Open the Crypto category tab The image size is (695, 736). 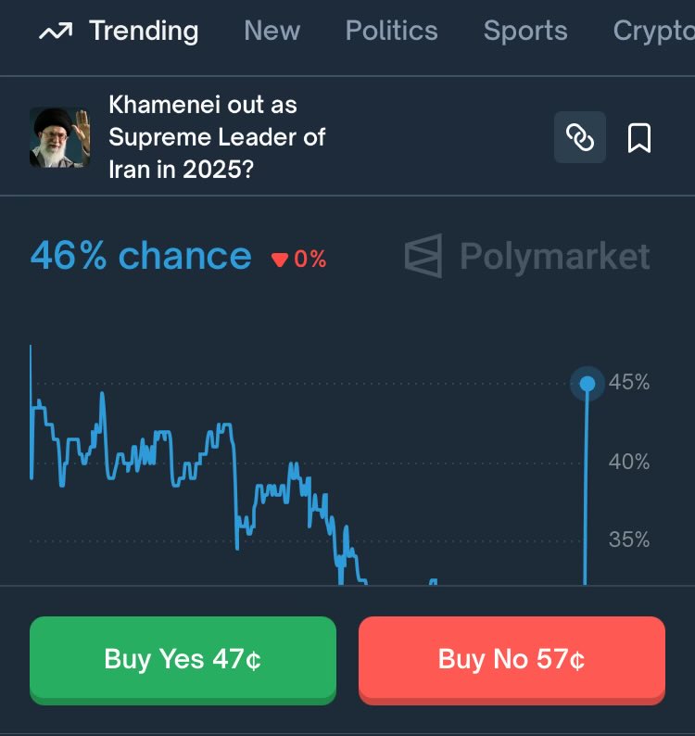click(x=653, y=32)
